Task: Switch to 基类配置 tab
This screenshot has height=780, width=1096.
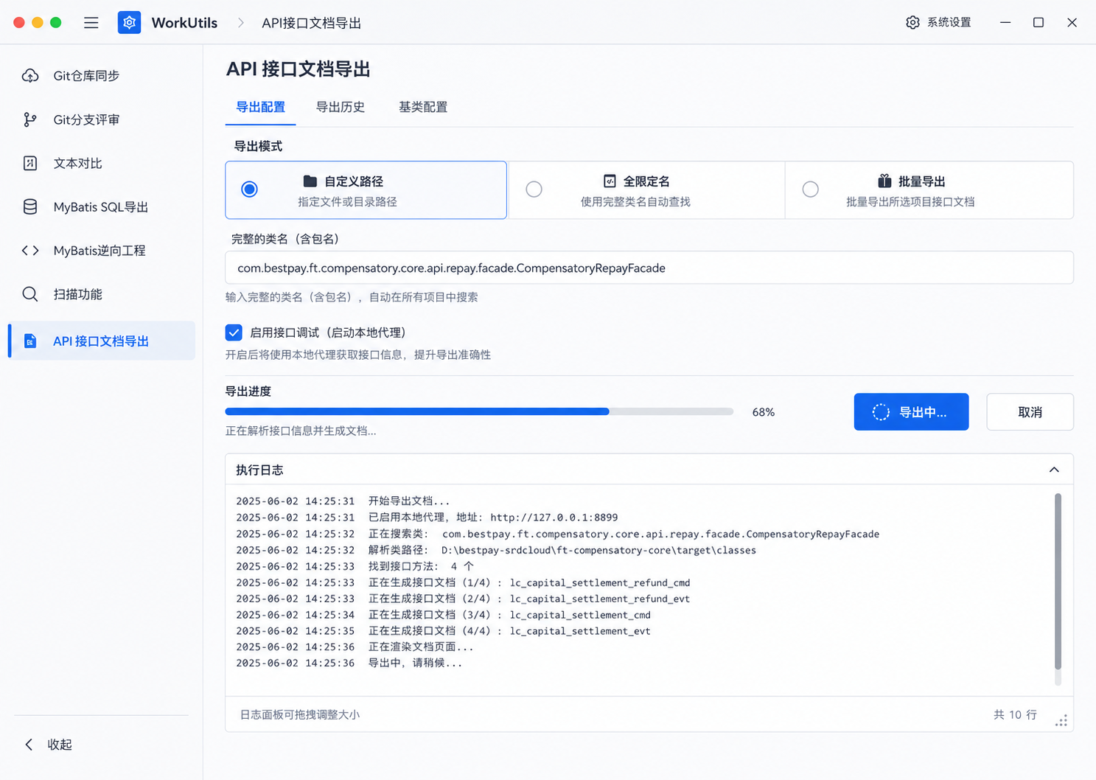Action: tap(423, 108)
